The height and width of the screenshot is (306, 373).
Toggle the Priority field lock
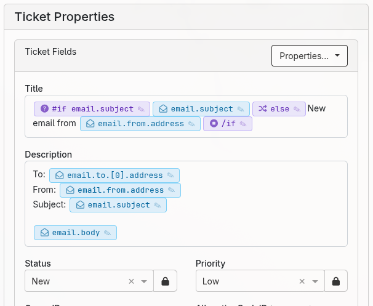(335, 281)
